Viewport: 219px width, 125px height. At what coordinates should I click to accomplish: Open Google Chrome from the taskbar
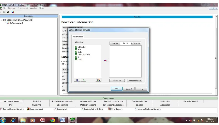[53, 120]
